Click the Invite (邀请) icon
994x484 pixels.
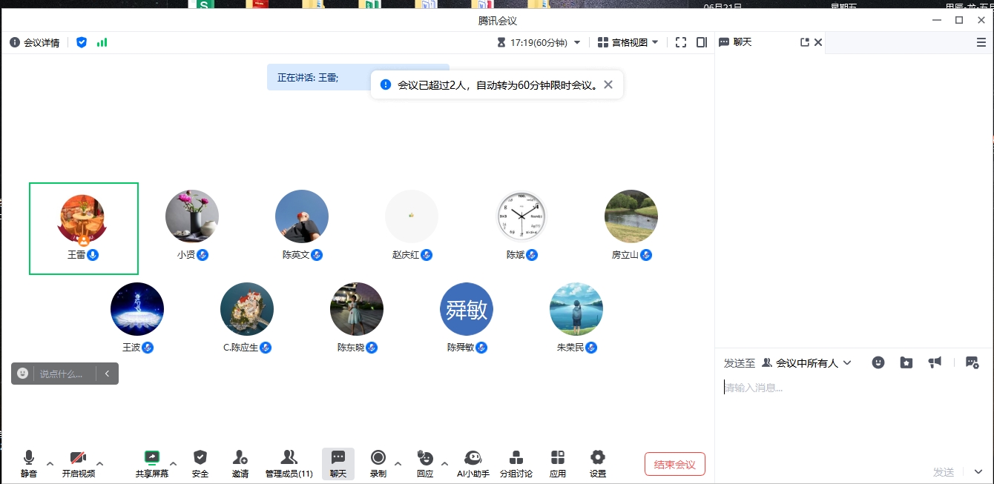click(240, 458)
